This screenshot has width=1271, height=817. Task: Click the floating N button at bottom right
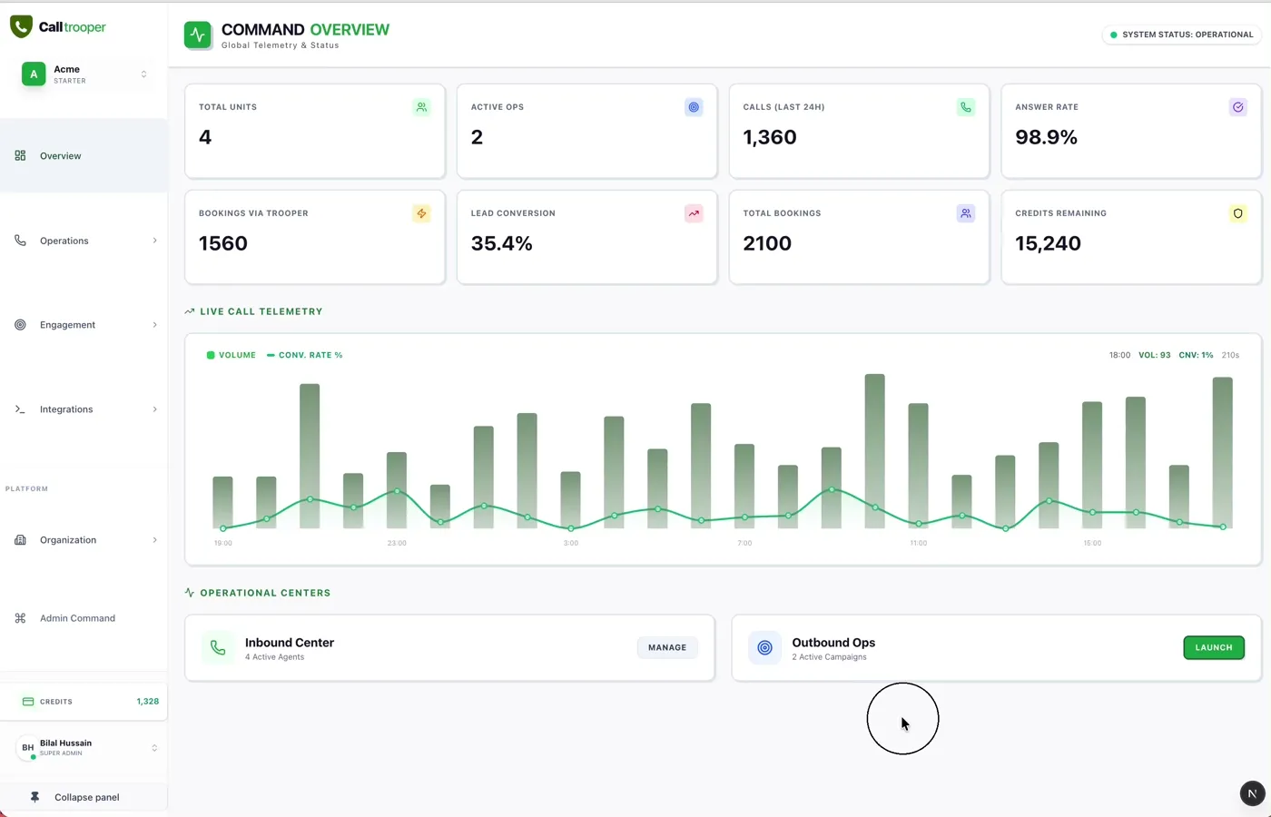click(x=1252, y=792)
